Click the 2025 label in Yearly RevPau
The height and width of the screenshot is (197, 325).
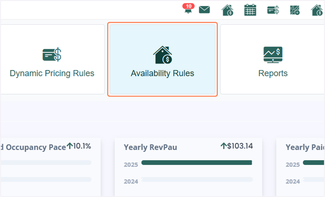[131, 165]
